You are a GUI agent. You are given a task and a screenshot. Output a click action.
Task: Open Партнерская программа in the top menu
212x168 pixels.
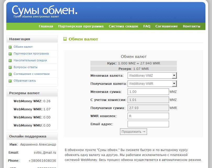pyautogui.click(x=81, y=26)
